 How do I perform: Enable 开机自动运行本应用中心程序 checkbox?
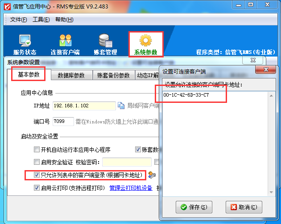coord(37,149)
